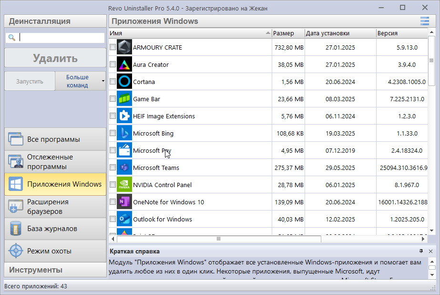
Task: Sort by the 'Дата установки' column
Action: 340,33
